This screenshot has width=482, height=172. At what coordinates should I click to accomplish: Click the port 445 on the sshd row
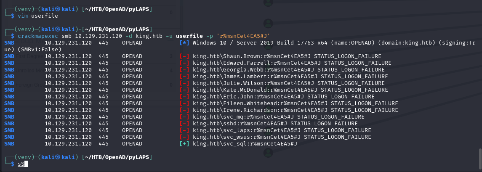(104, 124)
